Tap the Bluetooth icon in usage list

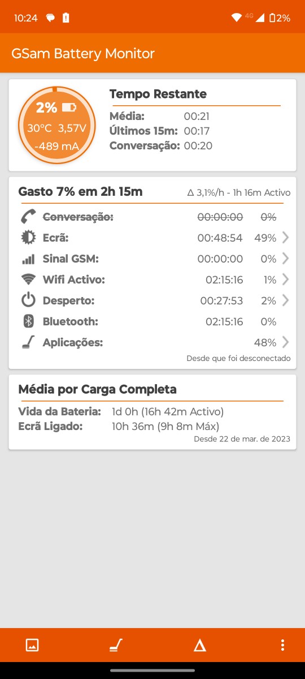pyautogui.click(x=28, y=321)
